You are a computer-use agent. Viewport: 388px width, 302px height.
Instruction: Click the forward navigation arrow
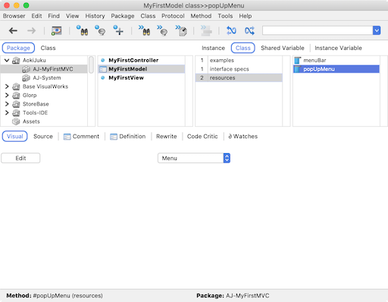(x=31, y=31)
